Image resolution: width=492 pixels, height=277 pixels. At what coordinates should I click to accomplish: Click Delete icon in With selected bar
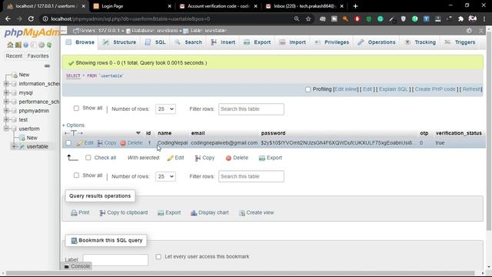(228, 158)
